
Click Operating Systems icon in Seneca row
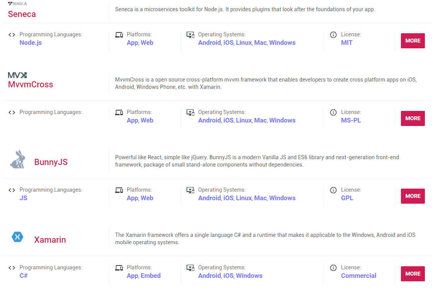(190, 35)
